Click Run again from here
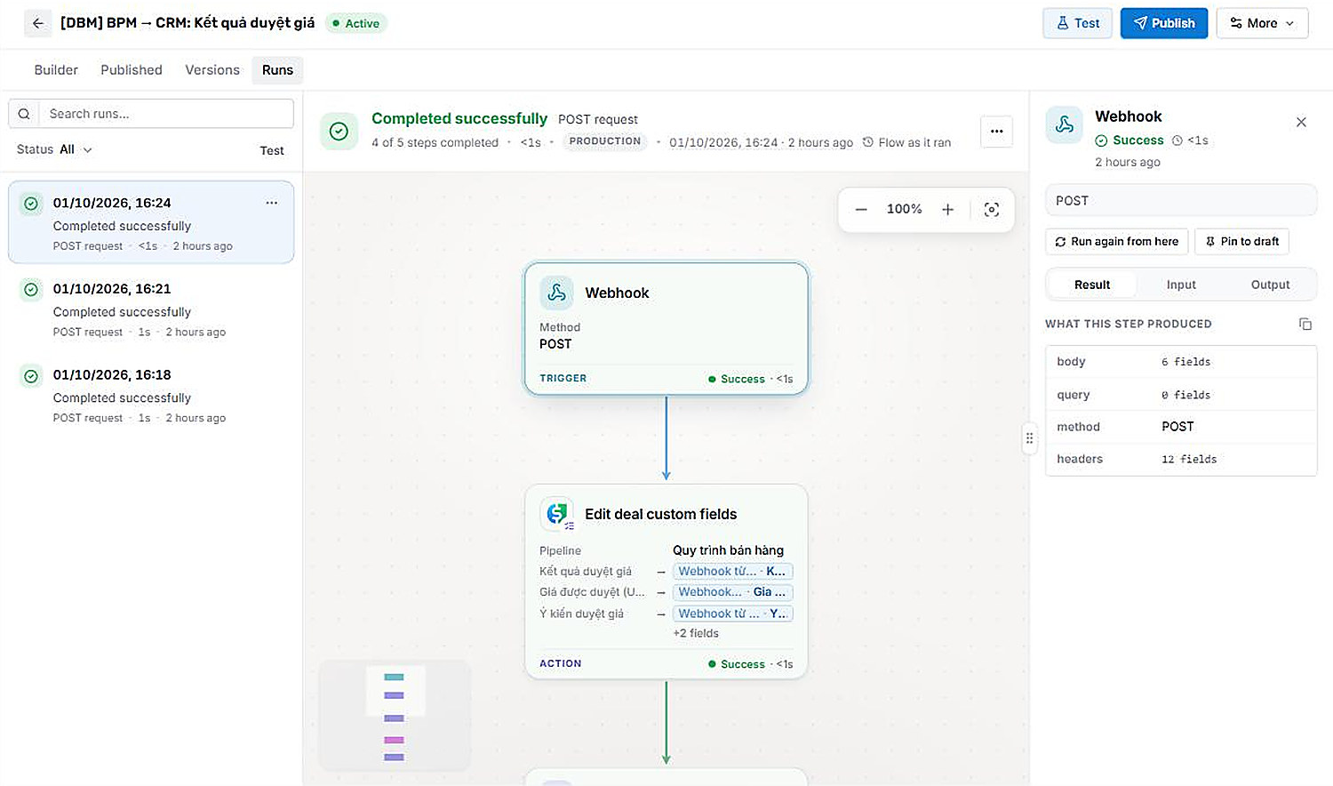The width and height of the screenshot is (1333, 786). pyautogui.click(x=1117, y=241)
